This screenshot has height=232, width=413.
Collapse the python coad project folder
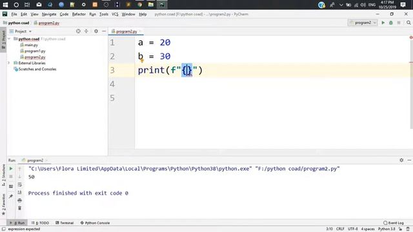point(9,39)
